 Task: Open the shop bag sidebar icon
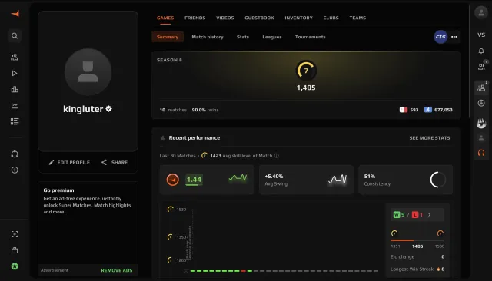(x=15, y=250)
